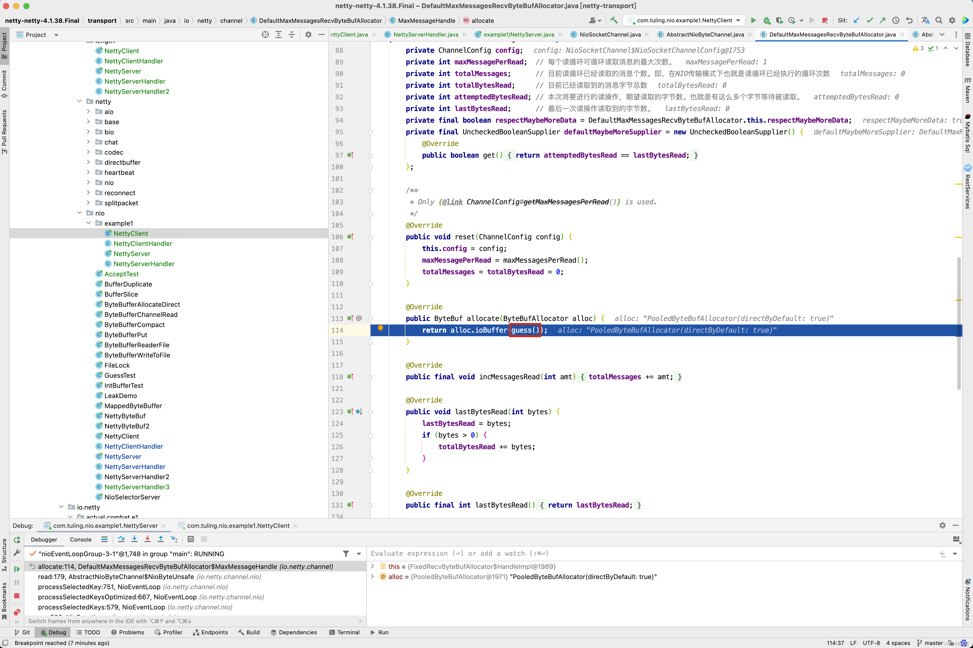
Task: Click Git Update Project blue arrow
Action: pos(856,20)
